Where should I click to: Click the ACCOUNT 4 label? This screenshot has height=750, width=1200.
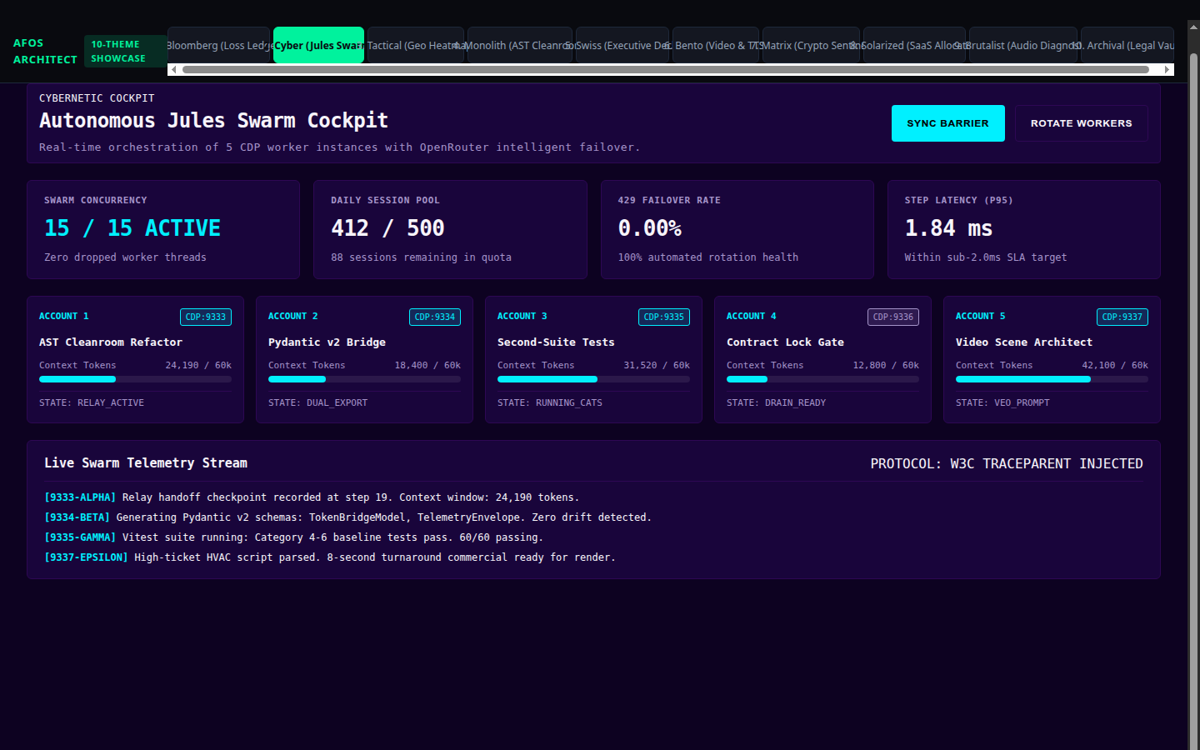[752, 317]
